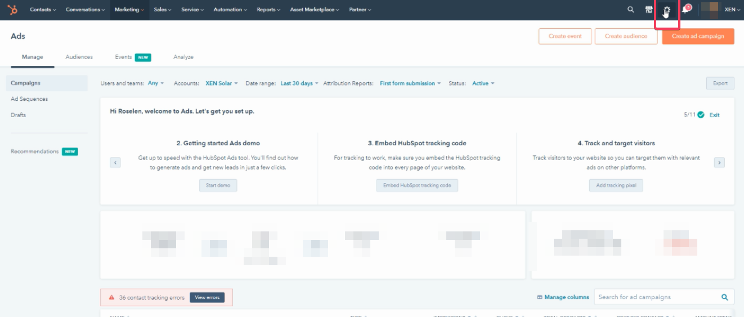The height and width of the screenshot is (317, 744).
Task: Open the Reports menu
Action: pos(269,10)
